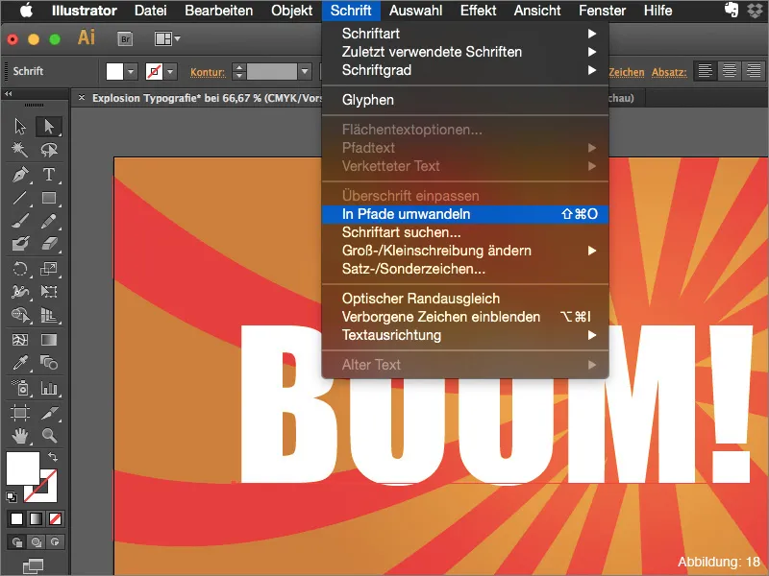769x576 pixels.
Task: Select the Lasso tool
Action: click(x=49, y=150)
